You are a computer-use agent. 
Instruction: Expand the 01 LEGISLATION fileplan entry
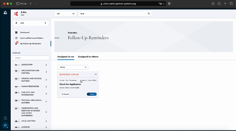(46, 65)
